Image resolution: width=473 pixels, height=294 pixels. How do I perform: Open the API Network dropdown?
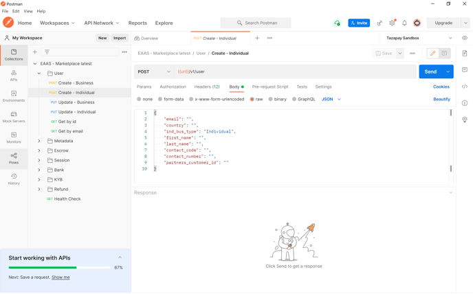tap(102, 23)
